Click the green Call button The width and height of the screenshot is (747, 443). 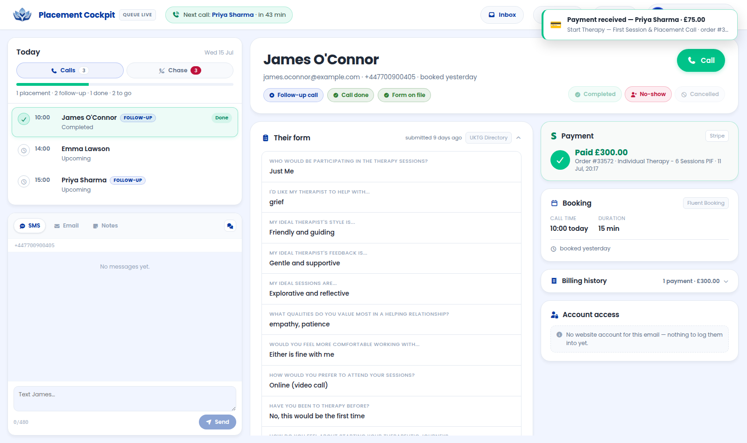[701, 61]
